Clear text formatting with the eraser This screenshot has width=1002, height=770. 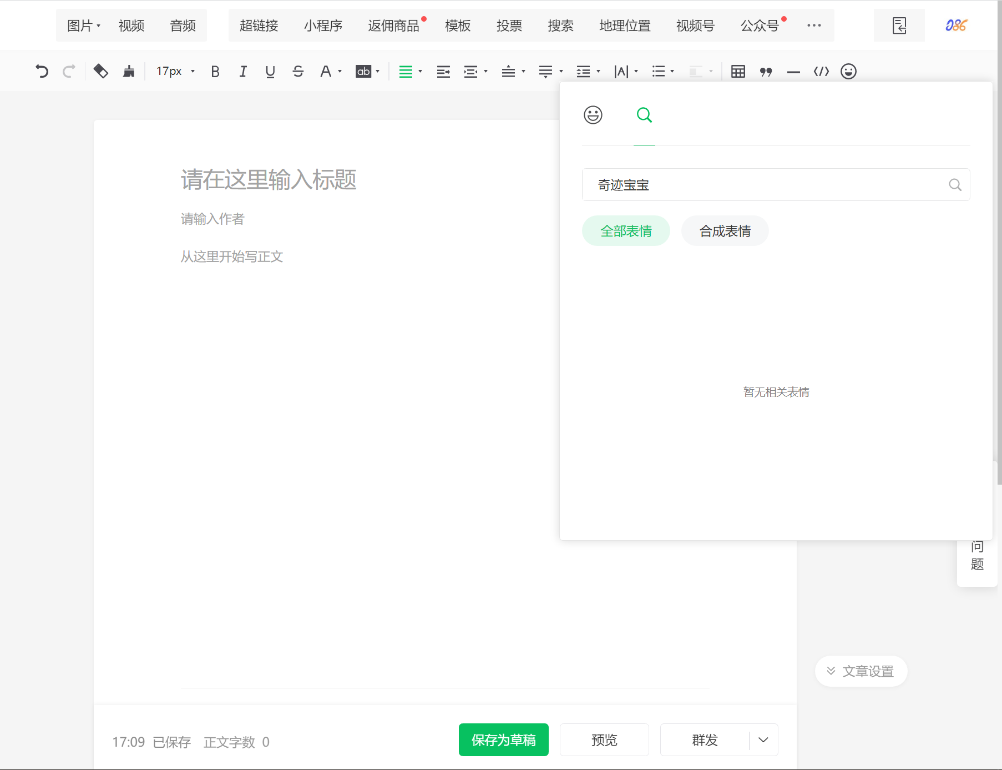(x=100, y=71)
